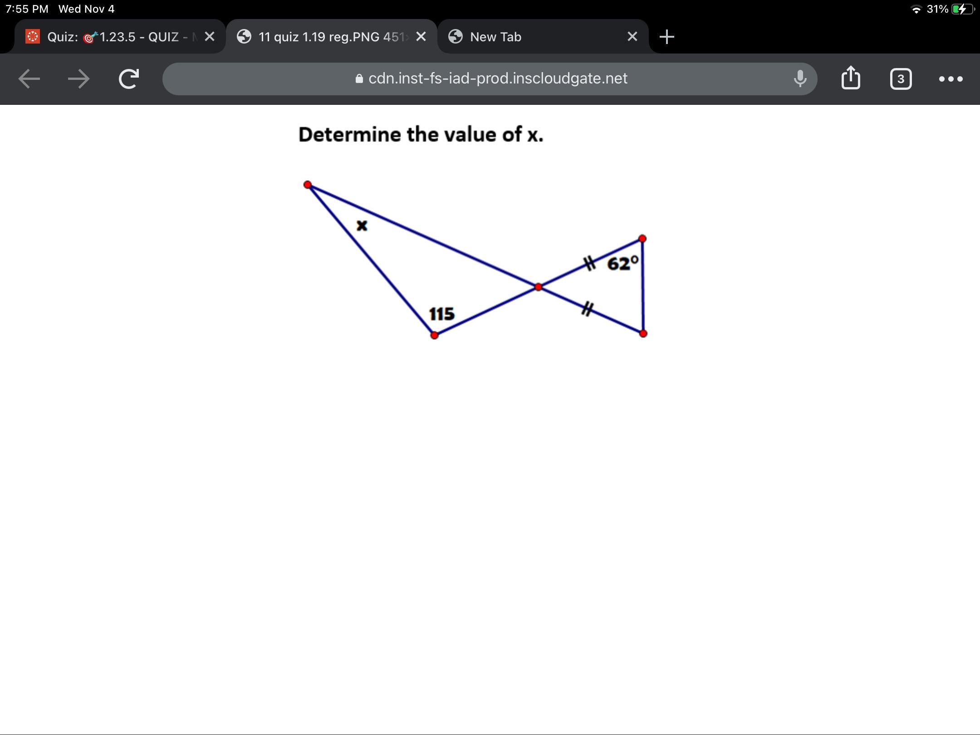Open a new tab with plus
980x735 pixels.
click(x=666, y=37)
